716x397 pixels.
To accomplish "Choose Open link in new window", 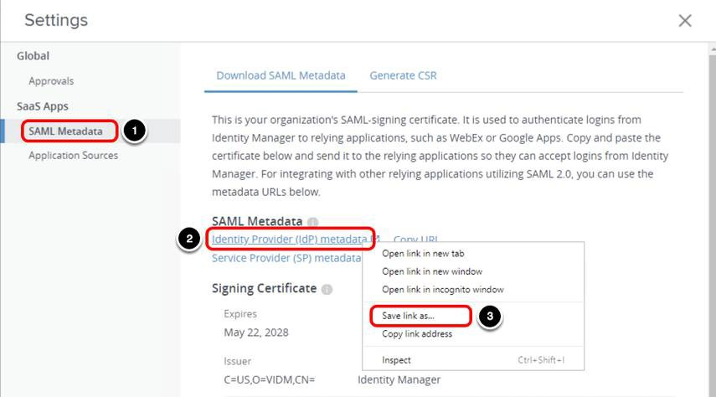I will [432, 271].
